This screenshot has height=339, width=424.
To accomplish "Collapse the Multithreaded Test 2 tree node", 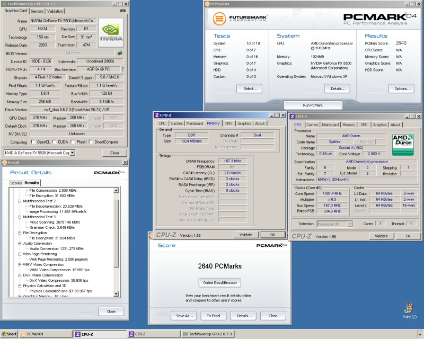I will [x=20, y=201].
